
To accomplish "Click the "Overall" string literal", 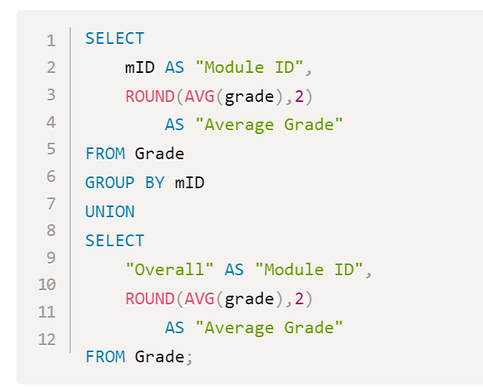I will pos(169,270).
